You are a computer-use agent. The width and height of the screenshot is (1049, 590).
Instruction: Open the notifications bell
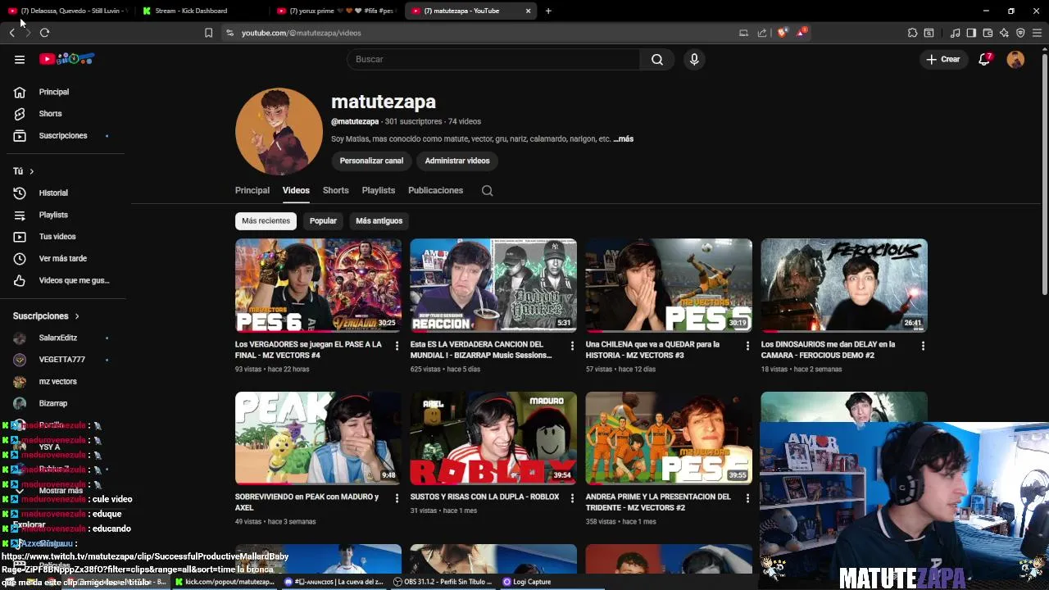(x=984, y=59)
